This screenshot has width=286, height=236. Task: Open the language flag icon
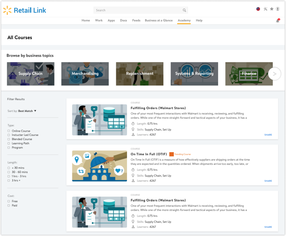coord(258,9)
